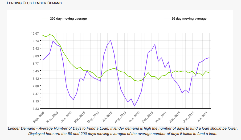This screenshot has width=241, height=140.
Task: Click the Jul, 2010 x-axis label
Action: coord(107,117)
